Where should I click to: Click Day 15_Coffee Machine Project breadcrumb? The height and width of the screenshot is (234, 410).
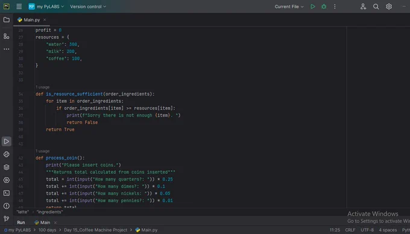click(x=95, y=230)
